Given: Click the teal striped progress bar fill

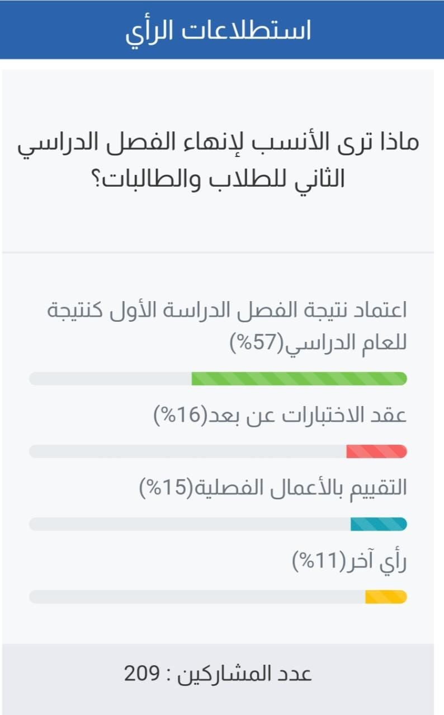Looking at the screenshot, I should [x=379, y=524].
